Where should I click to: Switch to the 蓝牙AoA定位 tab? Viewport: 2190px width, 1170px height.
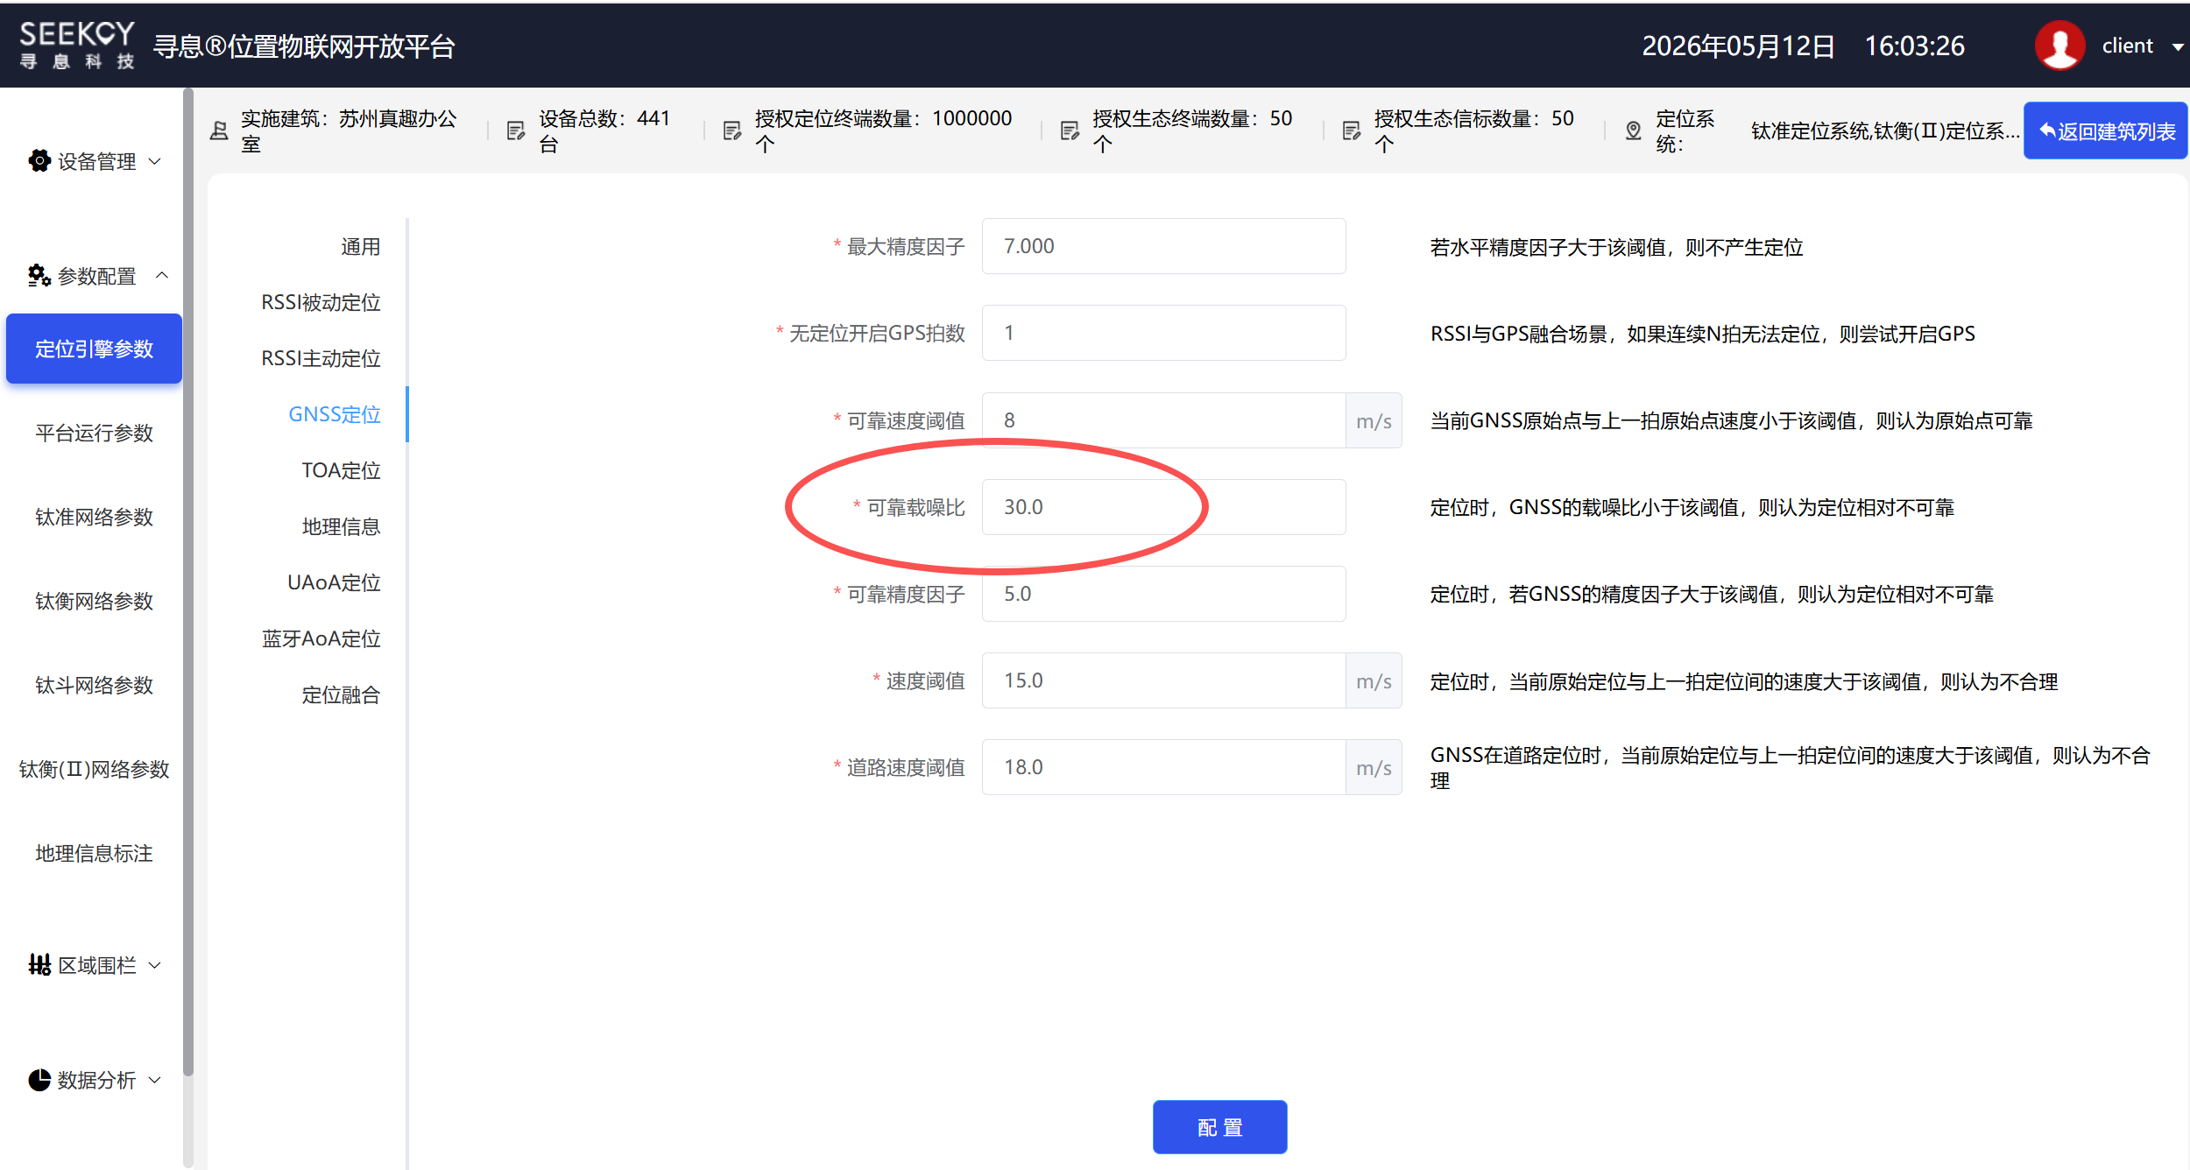321,638
